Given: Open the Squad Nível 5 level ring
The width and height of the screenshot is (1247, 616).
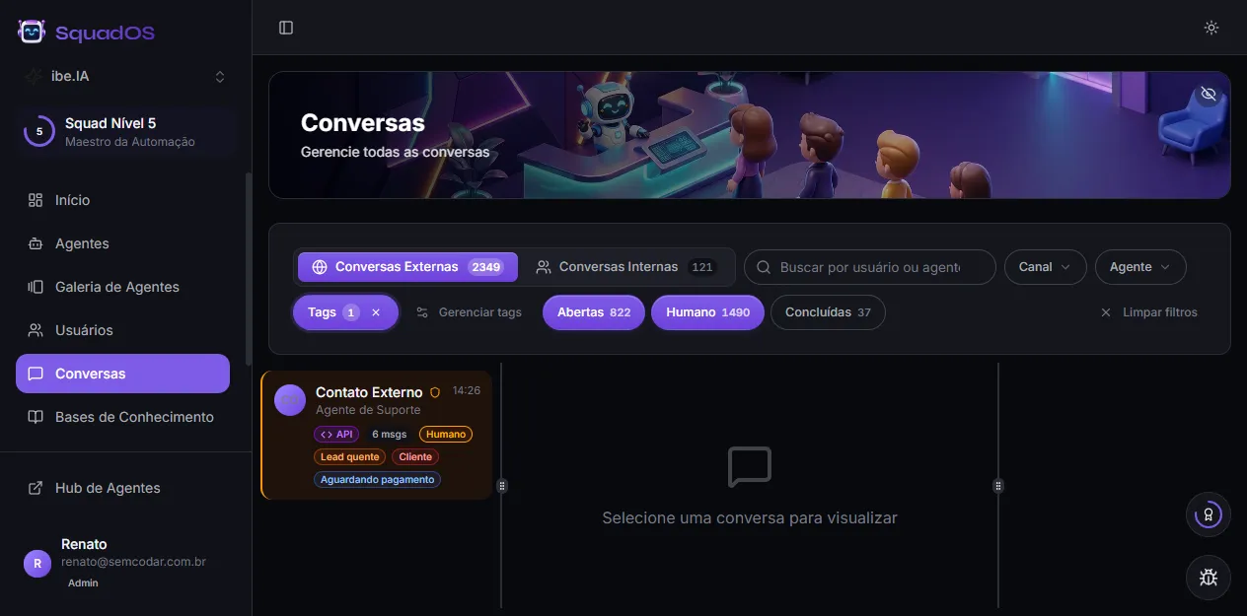Looking at the screenshot, I should click(39, 131).
